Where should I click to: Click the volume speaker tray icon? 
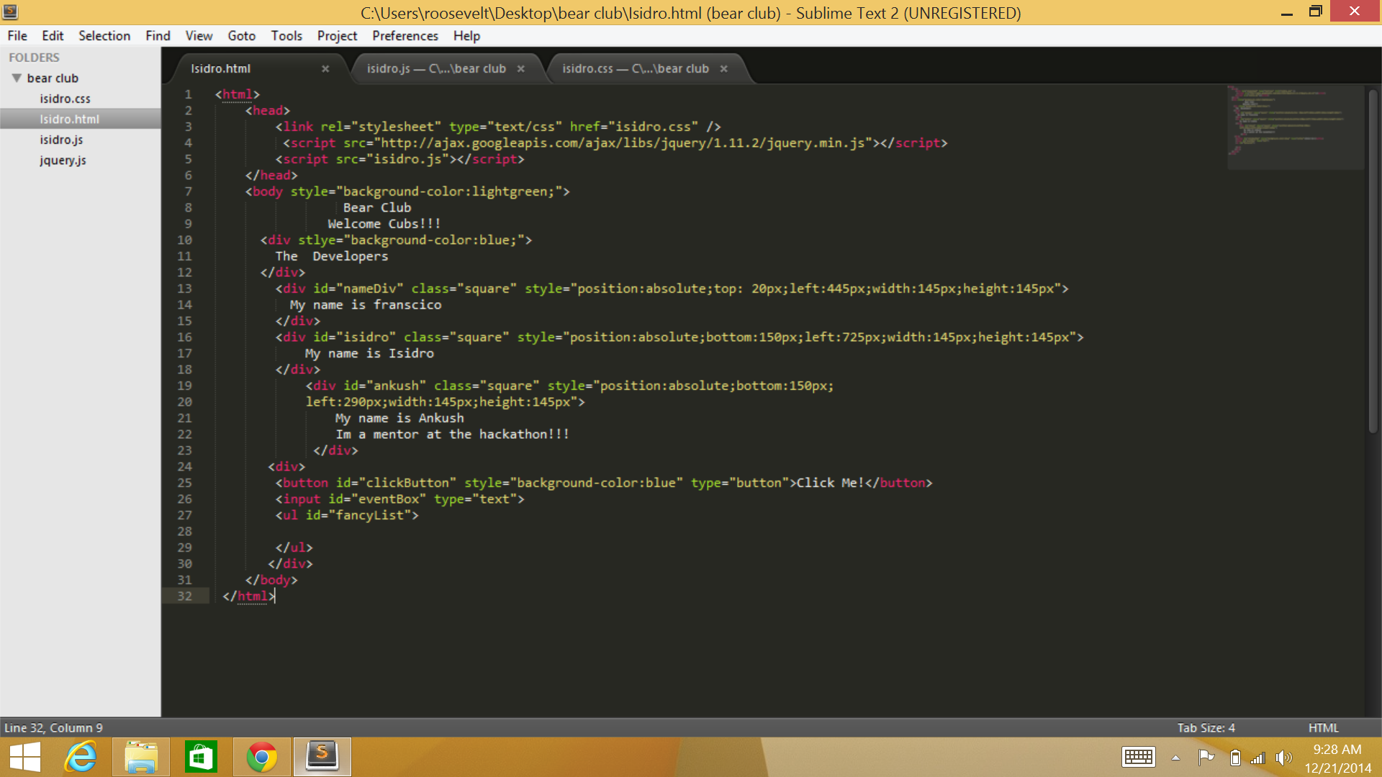(1283, 758)
